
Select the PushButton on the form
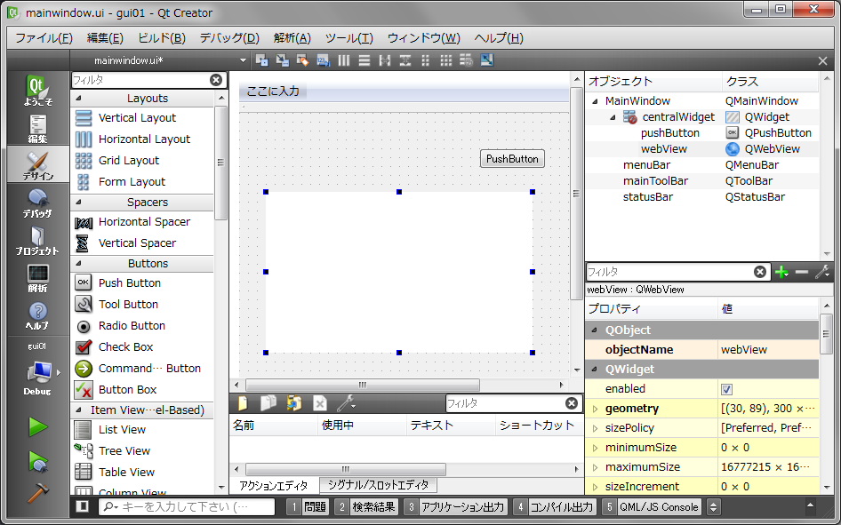point(511,158)
